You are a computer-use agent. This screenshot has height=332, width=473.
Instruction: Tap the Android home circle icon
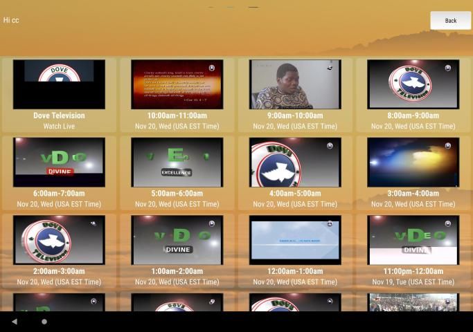coord(44,322)
